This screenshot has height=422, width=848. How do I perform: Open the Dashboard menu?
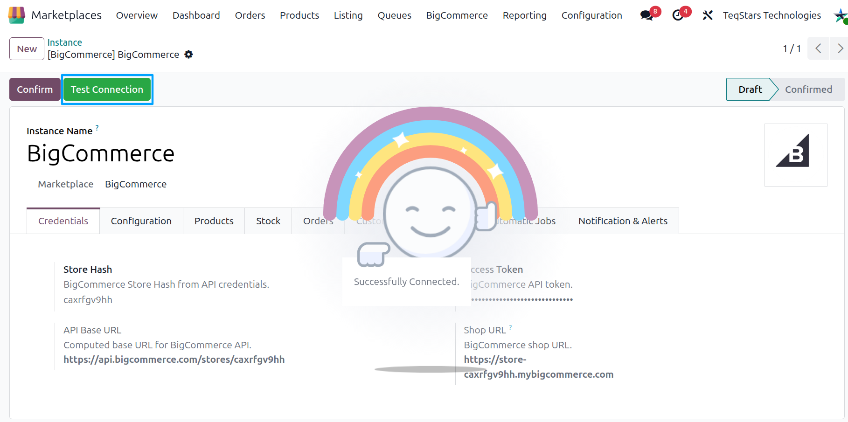[x=196, y=15]
